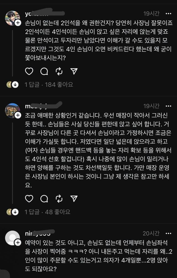The height and width of the screenshot is (278, 177).
Task: Send the second comment via share icon
Action: coord(74,198)
